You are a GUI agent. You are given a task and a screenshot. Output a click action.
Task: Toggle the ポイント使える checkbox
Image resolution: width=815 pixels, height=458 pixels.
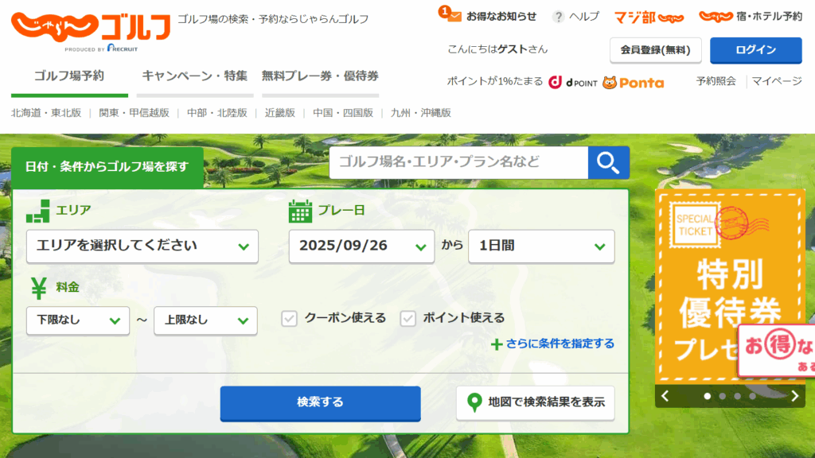click(408, 318)
